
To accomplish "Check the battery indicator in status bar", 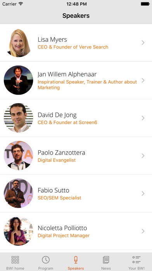I will click(x=145, y=4).
